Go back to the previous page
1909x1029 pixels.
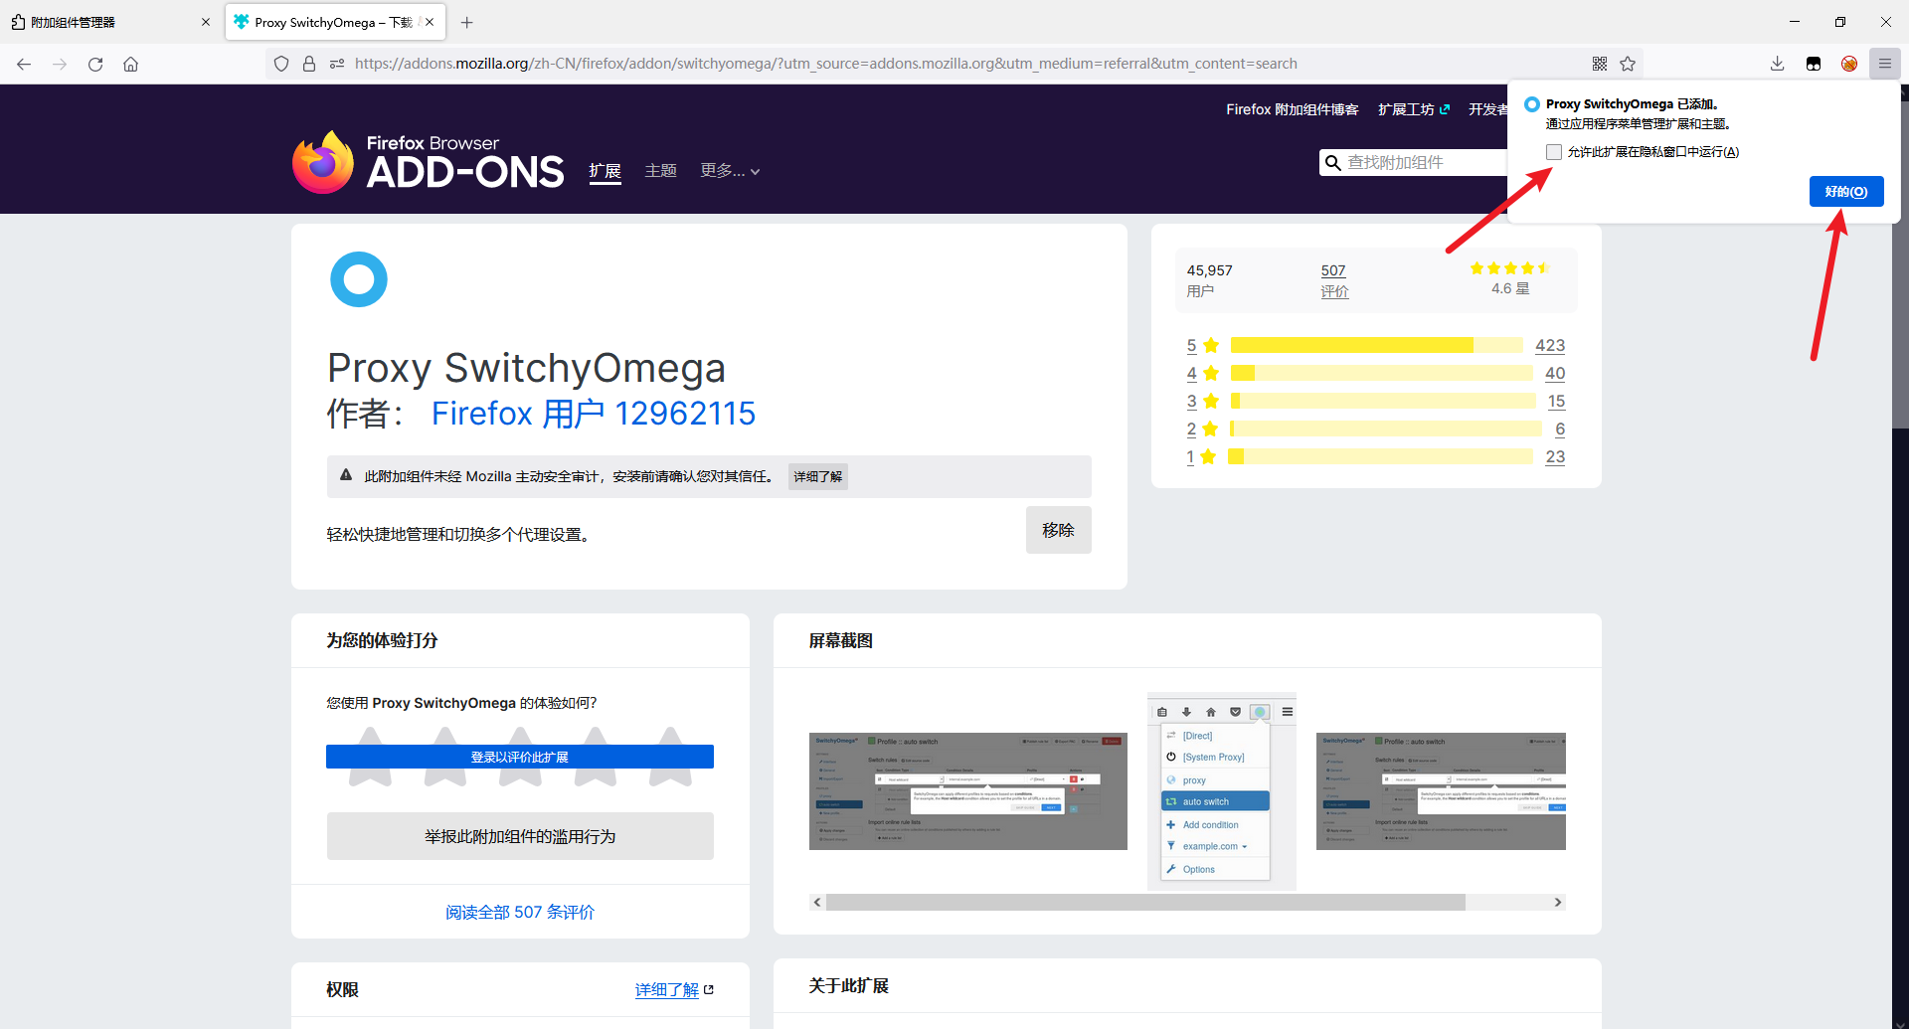(24, 64)
